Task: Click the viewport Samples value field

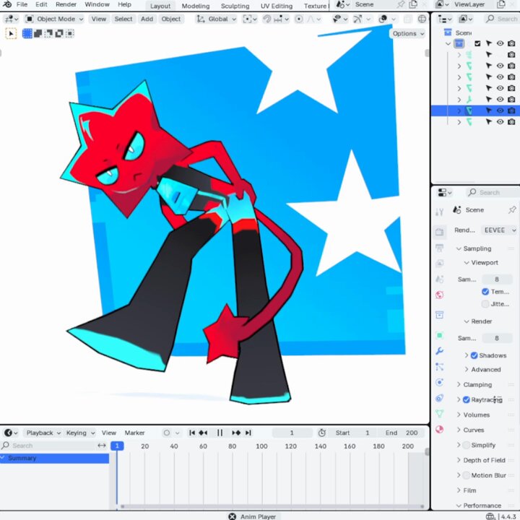Action: 497,279
